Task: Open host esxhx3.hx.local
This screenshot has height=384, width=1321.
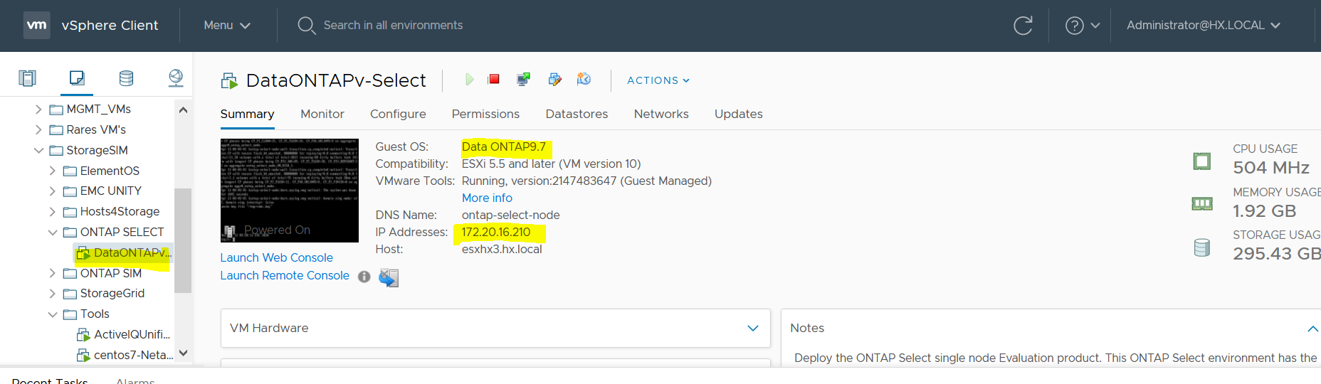Action: [x=502, y=249]
